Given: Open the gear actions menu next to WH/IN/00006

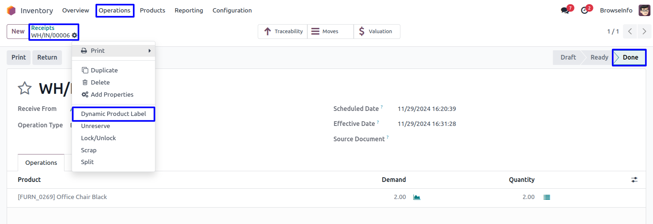Looking at the screenshot, I should pyautogui.click(x=75, y=35).
